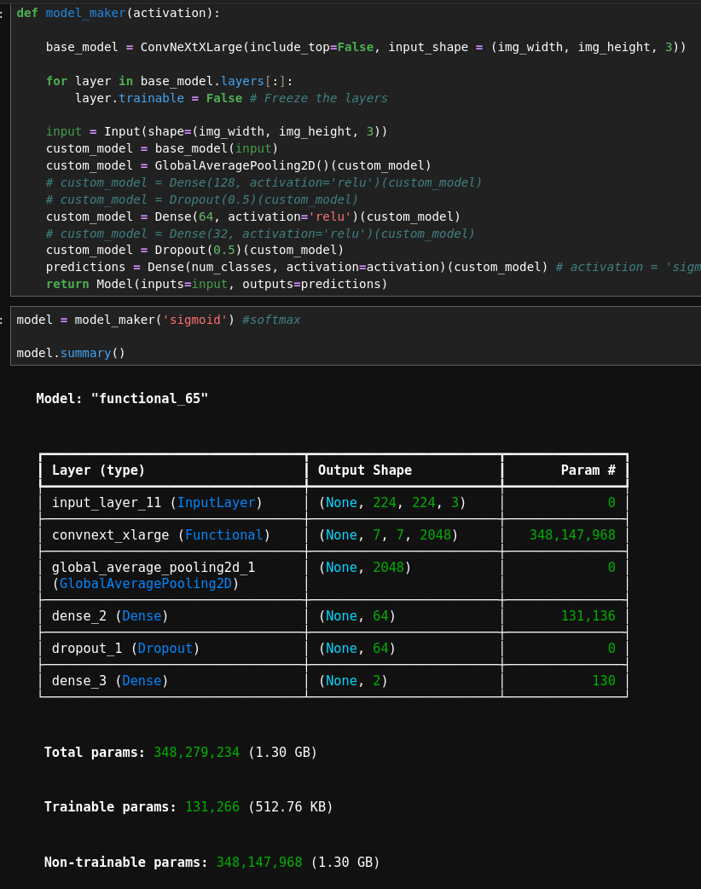Click GlobalAveragePooling2D() in the code
This screenshot has width=701, height=889.
coord(242,165)
